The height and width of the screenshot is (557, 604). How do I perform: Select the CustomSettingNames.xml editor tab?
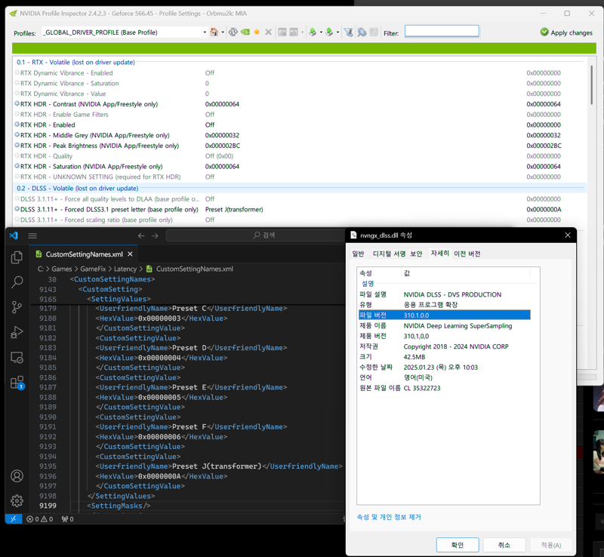(84, 254)
